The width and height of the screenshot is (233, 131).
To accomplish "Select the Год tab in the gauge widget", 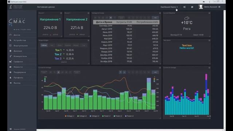I will pyautogui.click(x=84, y=45).
